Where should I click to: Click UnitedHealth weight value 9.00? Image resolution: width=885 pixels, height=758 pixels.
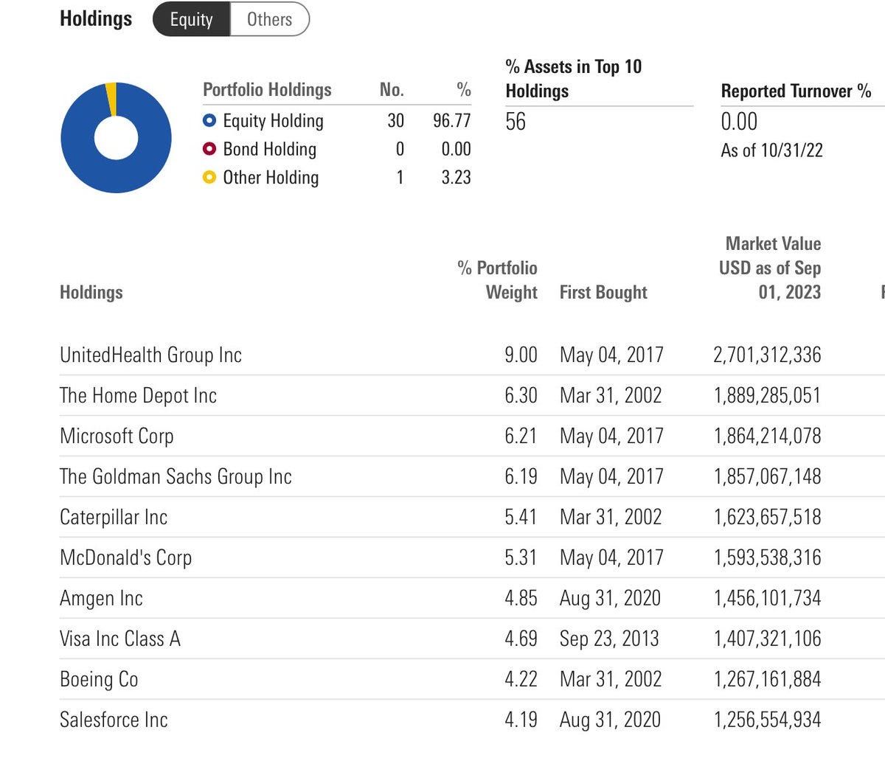pyautogui.click(x=521, y=355)
